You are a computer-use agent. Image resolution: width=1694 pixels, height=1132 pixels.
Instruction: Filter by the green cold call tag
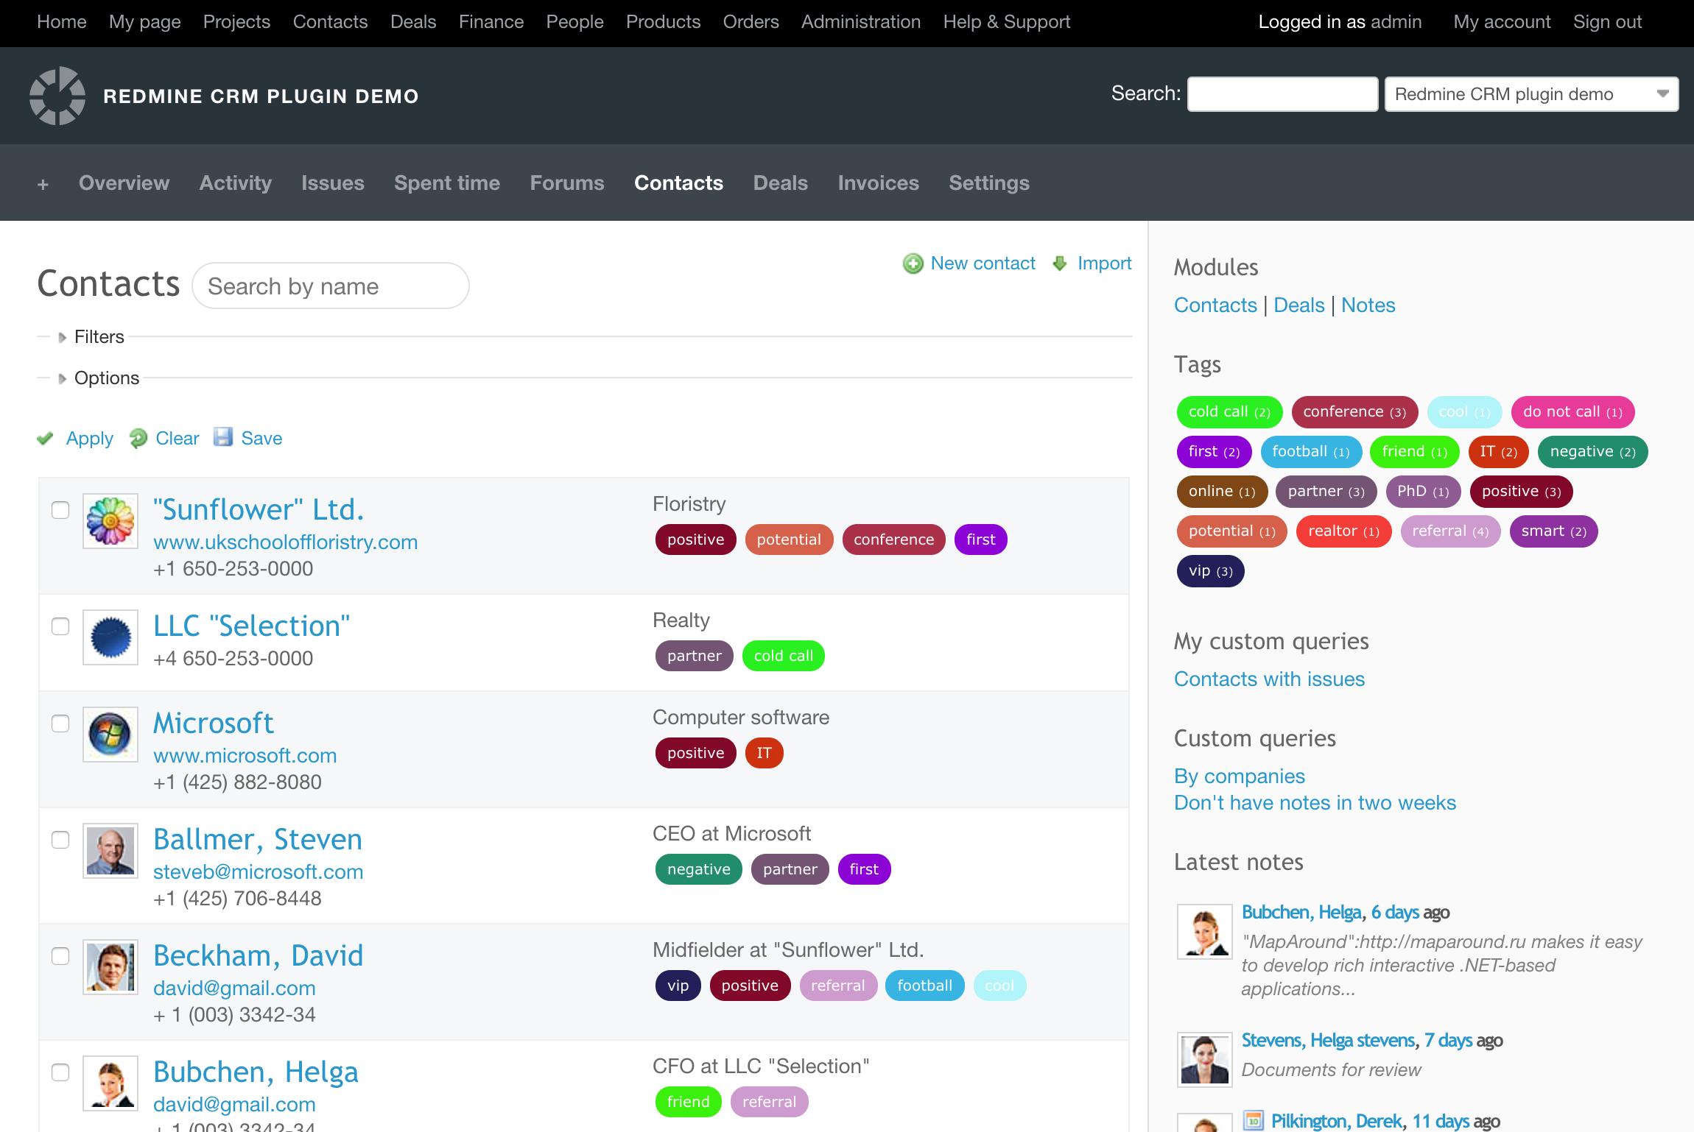(1229, 412)
